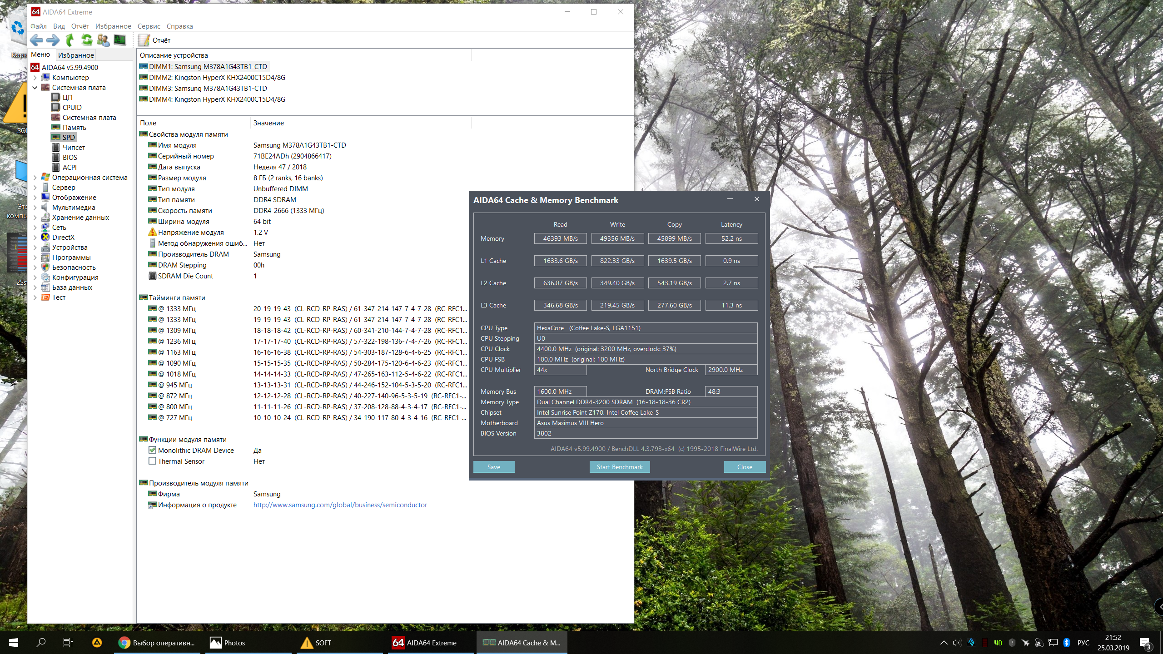This screenshot has height=654, width=1163.
Task: Click the green monitor diagnostics icon
Action: (x=120, y=40)
